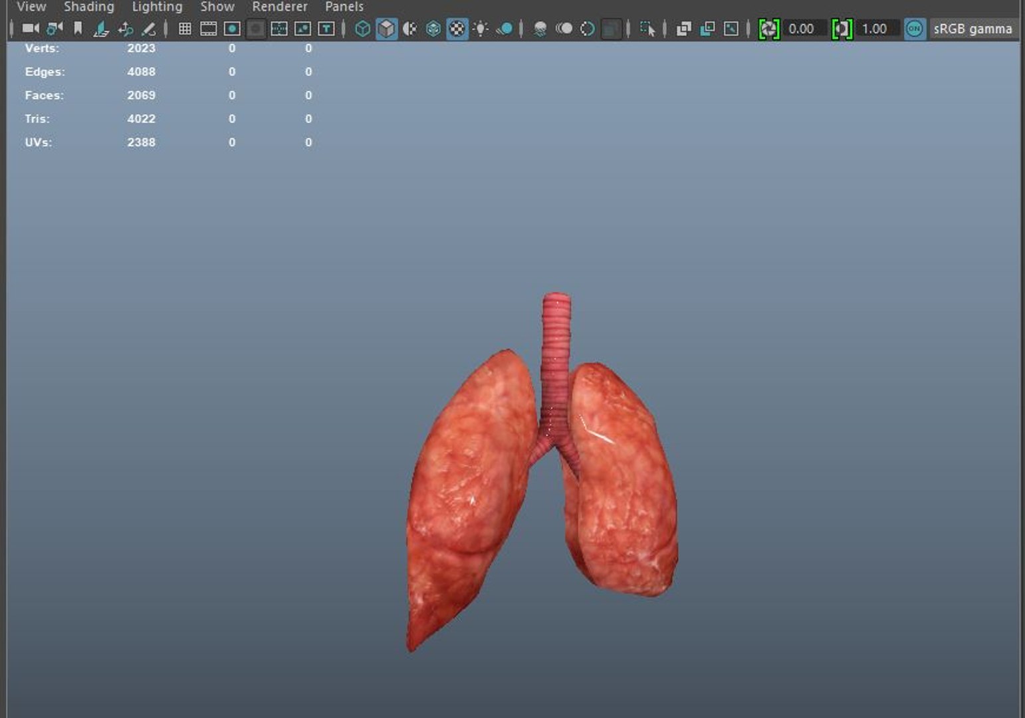The width and height of the screenshot is (1025, 718).
Task: Click the Multisample Anti-aliasing icon
Action: [x=587, y=29]
